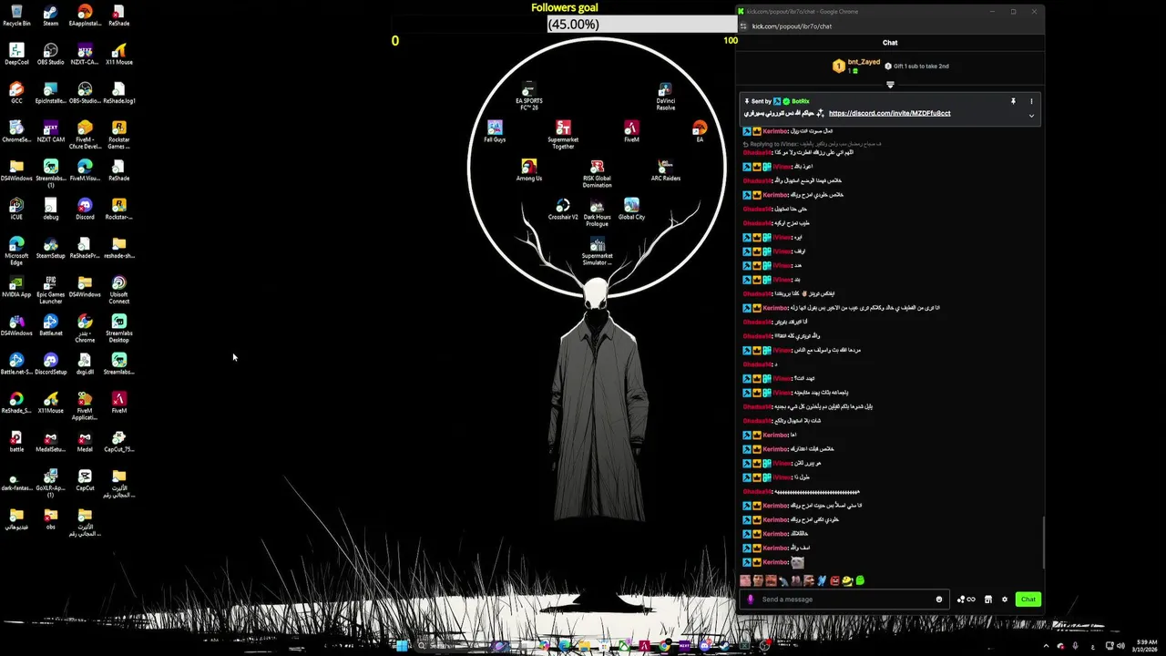This screenshot has height=656, width=1166.
Task: Open the Battle.net desktop shortcut
Action: point(51,325)
